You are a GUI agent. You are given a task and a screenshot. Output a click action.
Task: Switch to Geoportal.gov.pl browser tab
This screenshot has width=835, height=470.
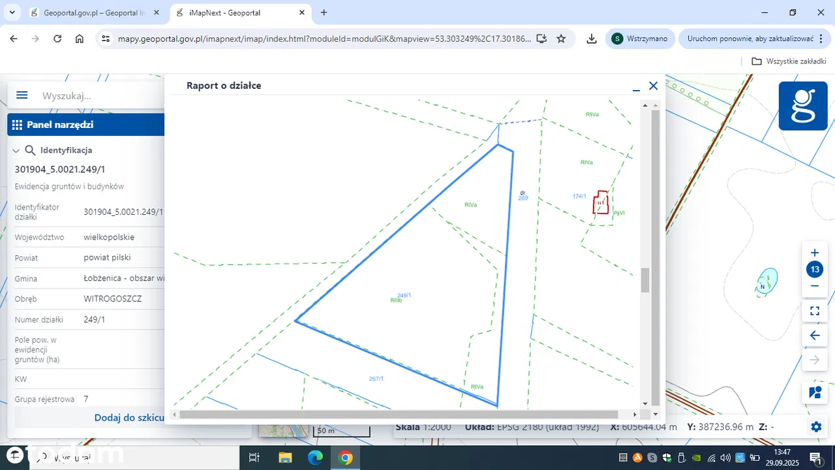pyautogui.click(x=91, y=12)
